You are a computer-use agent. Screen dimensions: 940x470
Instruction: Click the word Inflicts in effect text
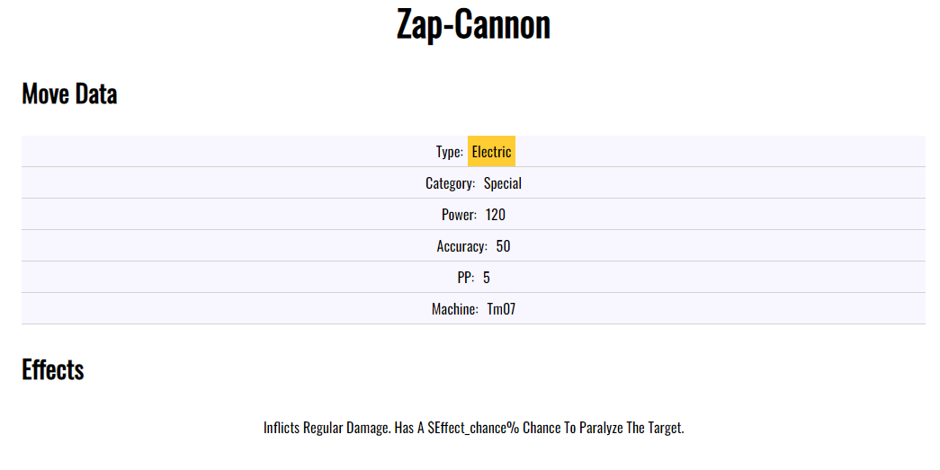tap(281, 428)
